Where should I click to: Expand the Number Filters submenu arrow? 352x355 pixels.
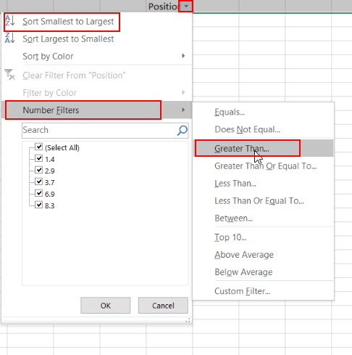click(183, 110)
